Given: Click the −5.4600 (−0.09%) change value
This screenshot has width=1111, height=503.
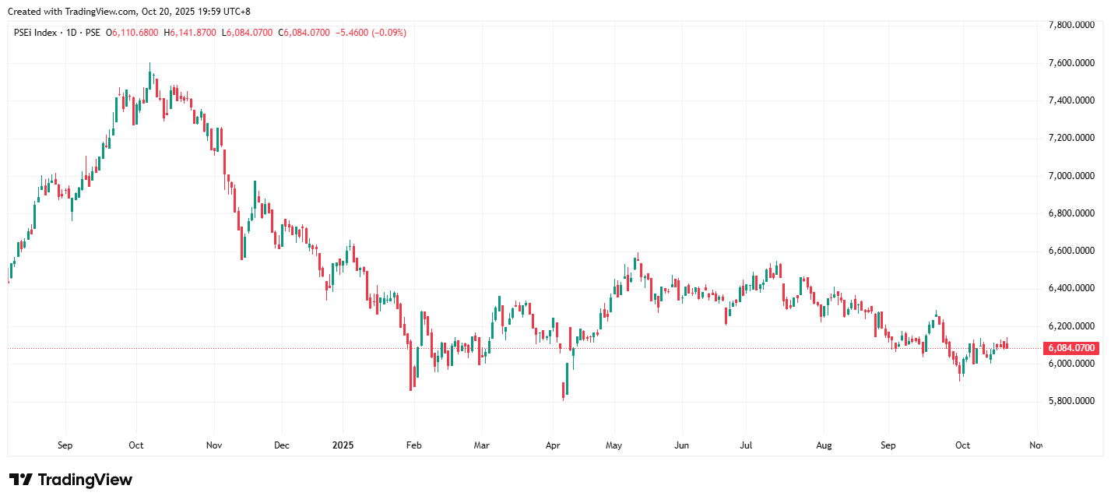Looking at the screenshot, I should (x=370, y=33).
